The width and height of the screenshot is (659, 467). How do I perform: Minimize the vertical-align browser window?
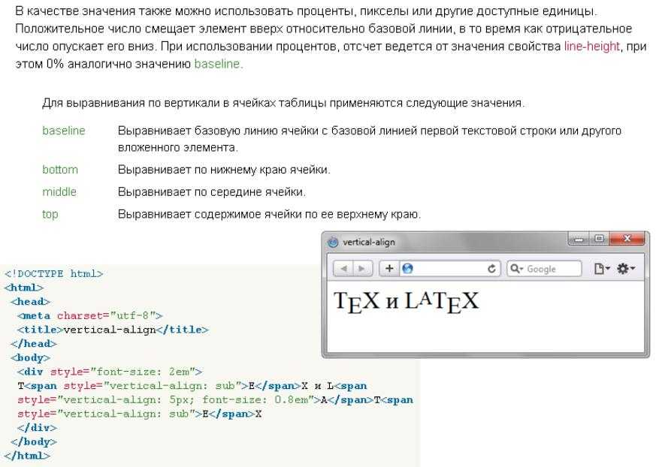[579, 240]
